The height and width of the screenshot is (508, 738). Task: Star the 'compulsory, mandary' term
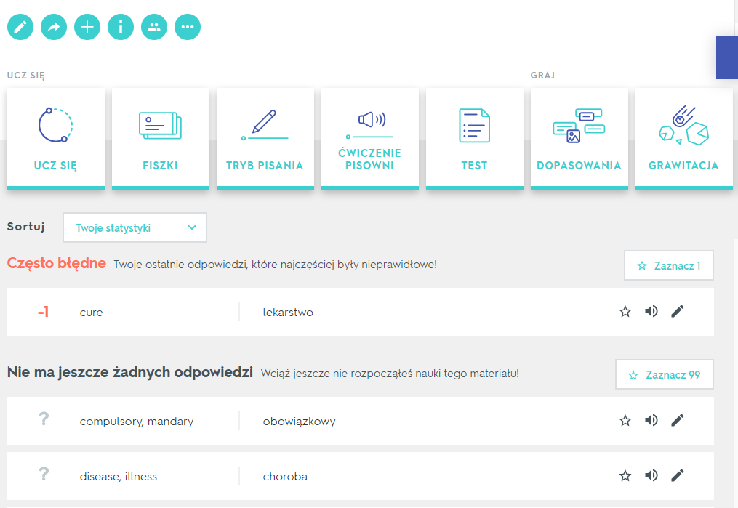pyautogui.click(x=625, y=420)
